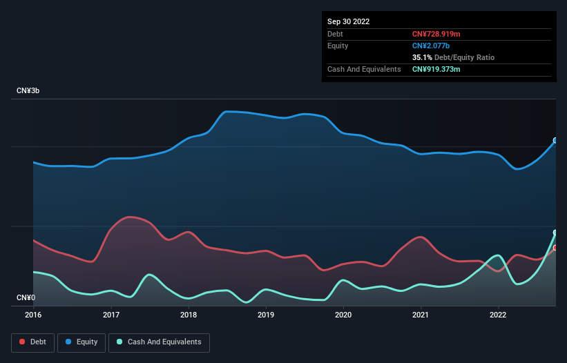
Task: Click the teal Cash legend dot
Action: pyautogui.click(x=120, y=342)
